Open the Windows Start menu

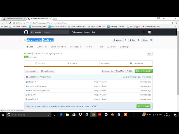(x=3, y=115)
